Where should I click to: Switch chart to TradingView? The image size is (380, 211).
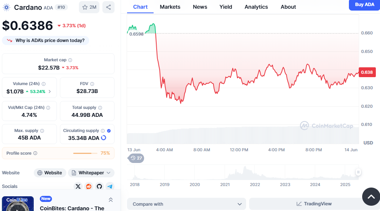point(314,204)
